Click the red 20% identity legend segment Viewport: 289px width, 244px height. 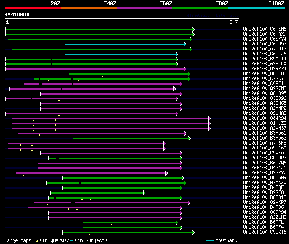[x=33, y=8]
